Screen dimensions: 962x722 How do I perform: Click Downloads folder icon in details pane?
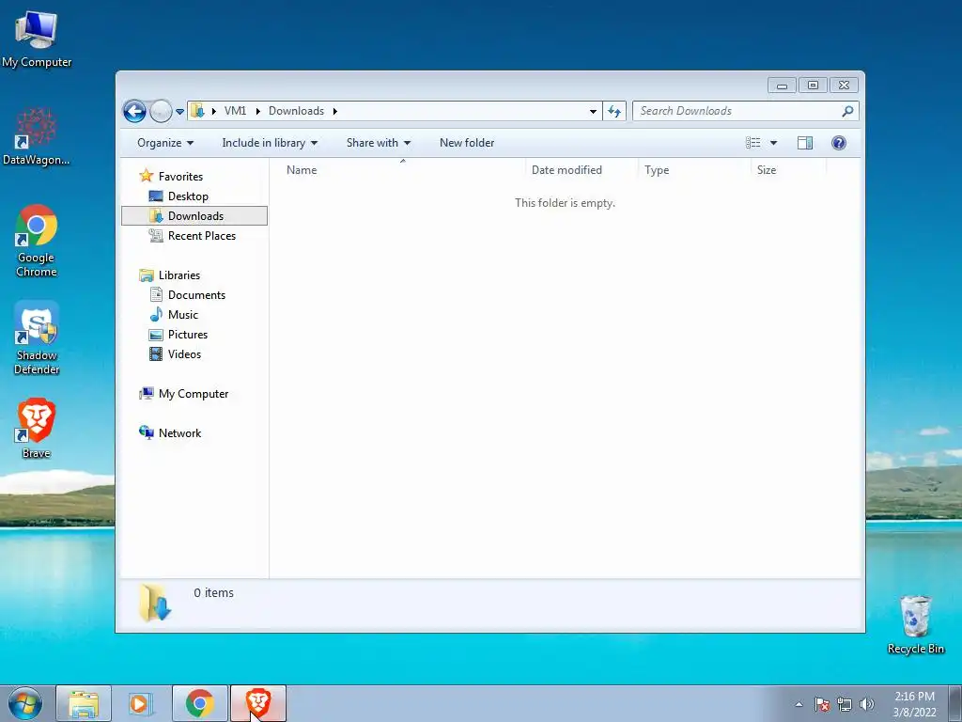(155, 603)
